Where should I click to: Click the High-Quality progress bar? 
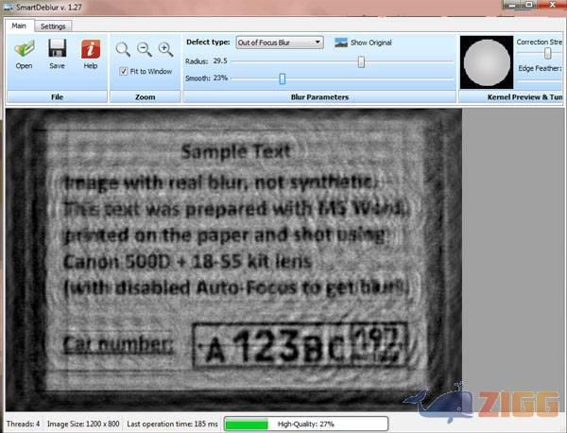point(305,424)
